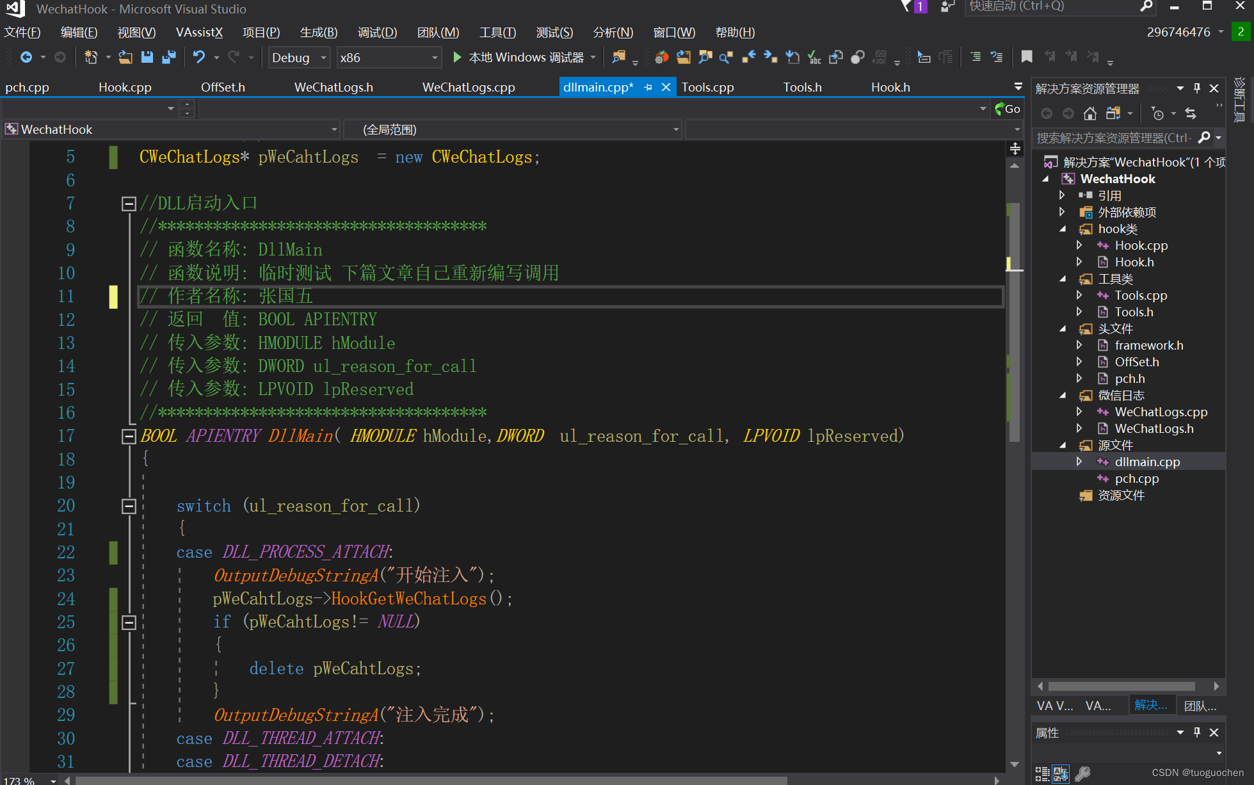Screen dimensions: 1254x785
Task: Collapse the hook类 folder
Action: 1063,229
